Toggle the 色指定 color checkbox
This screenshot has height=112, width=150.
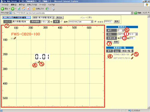tap(95, 22)
